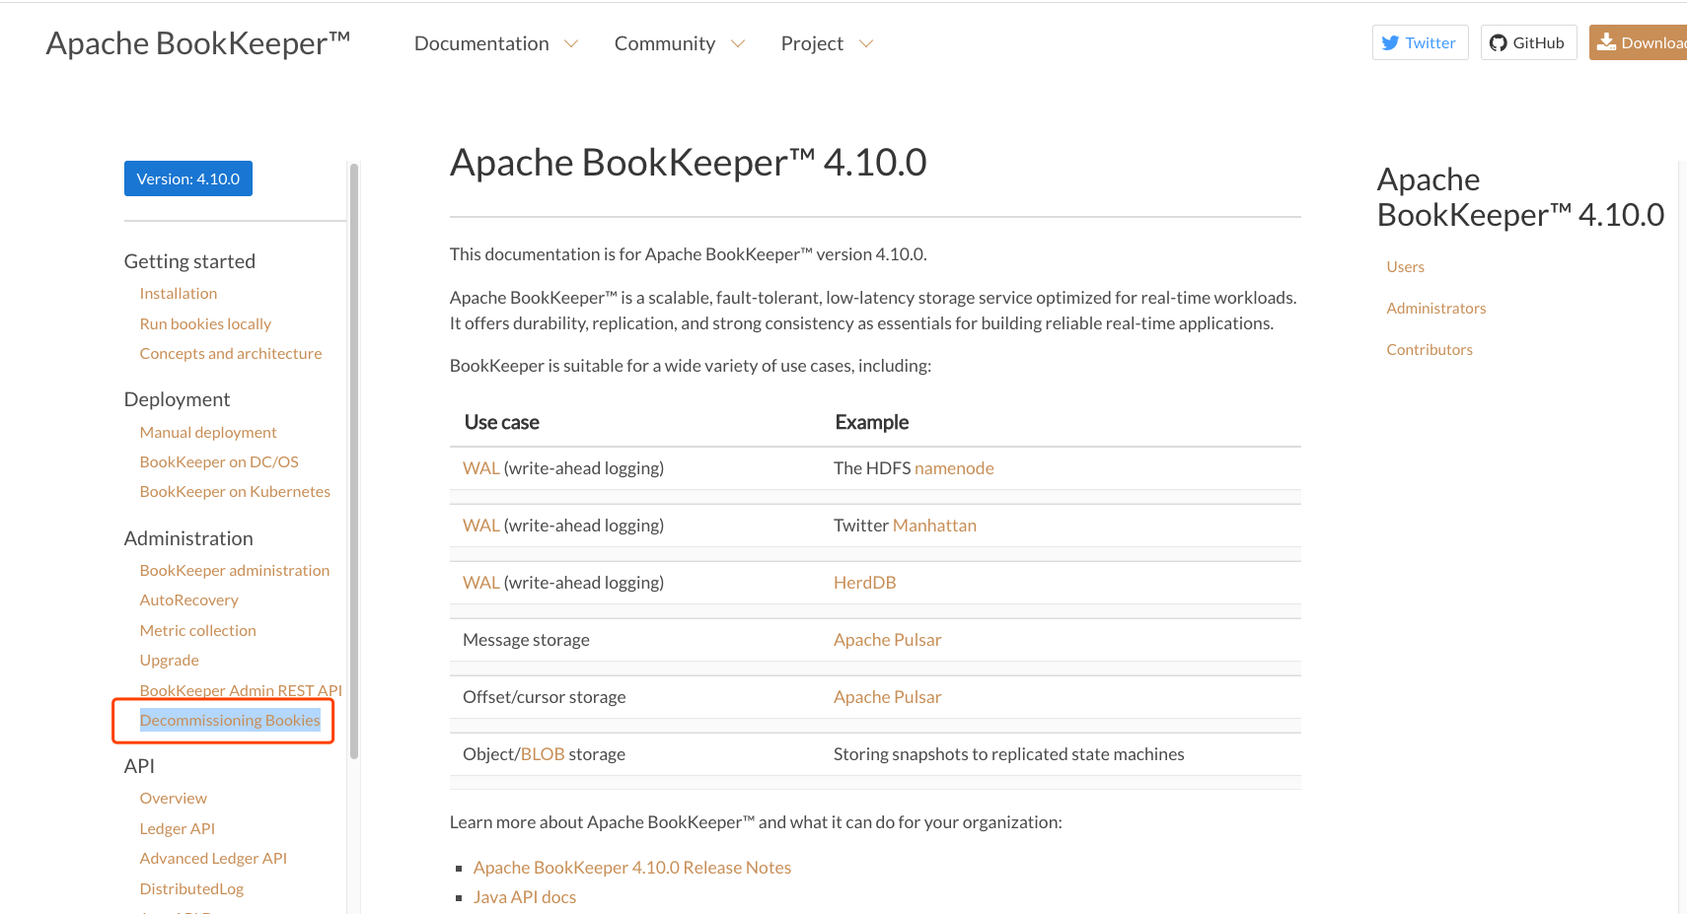Open BookKeeper administration page

coord(235,570)
